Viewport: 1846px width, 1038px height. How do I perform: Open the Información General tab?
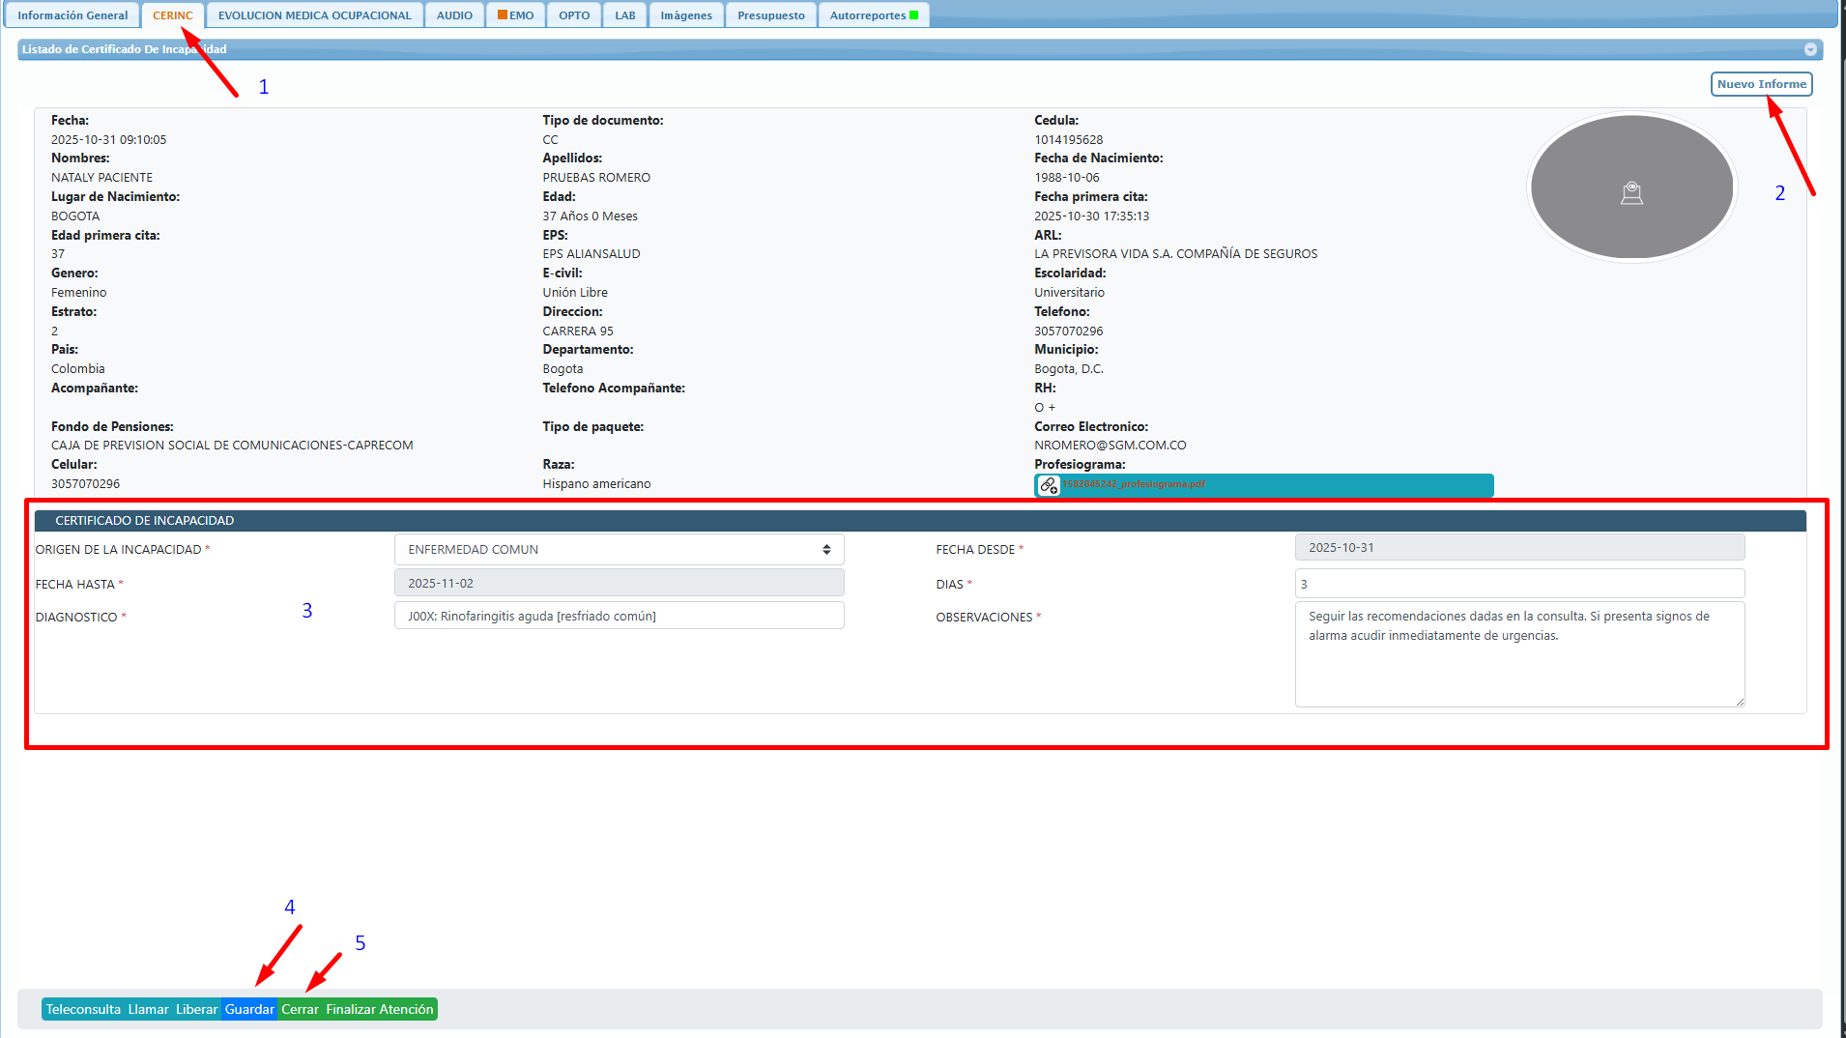click(x=72, y=15)
